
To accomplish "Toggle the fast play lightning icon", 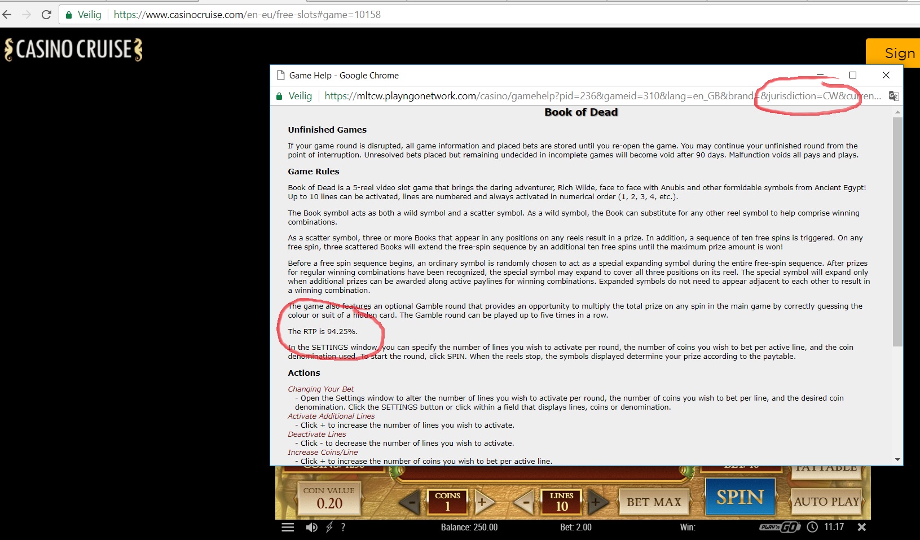I will 329,527.
